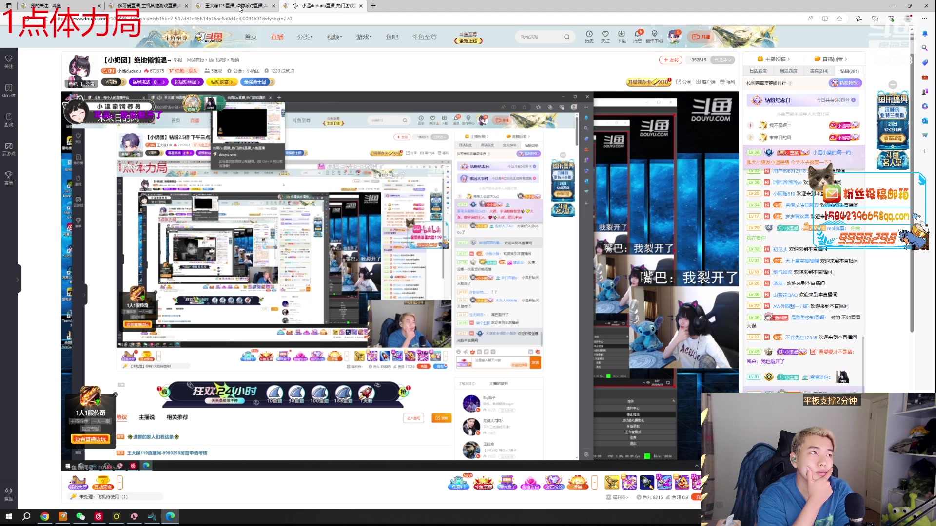Click the 超级粉丝团 badge
The image size is (936, 526).
coord(186,82)
